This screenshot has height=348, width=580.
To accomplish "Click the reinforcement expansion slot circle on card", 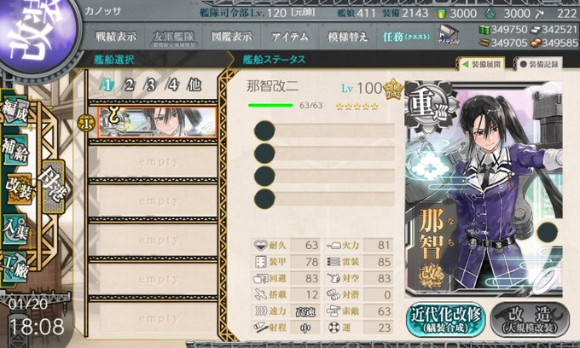I will pos(547,232).
